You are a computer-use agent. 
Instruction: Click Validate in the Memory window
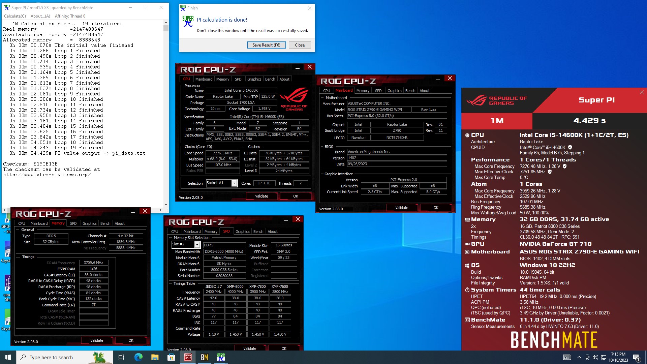click(x=97, y=340)
